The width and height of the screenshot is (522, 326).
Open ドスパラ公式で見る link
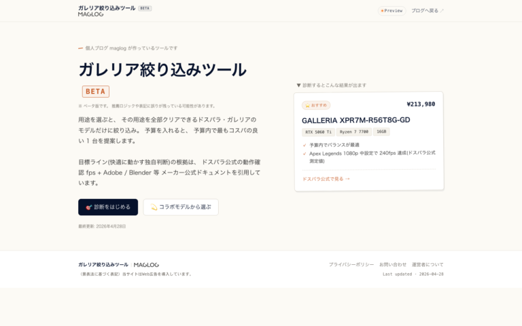(x=326, y=179)
